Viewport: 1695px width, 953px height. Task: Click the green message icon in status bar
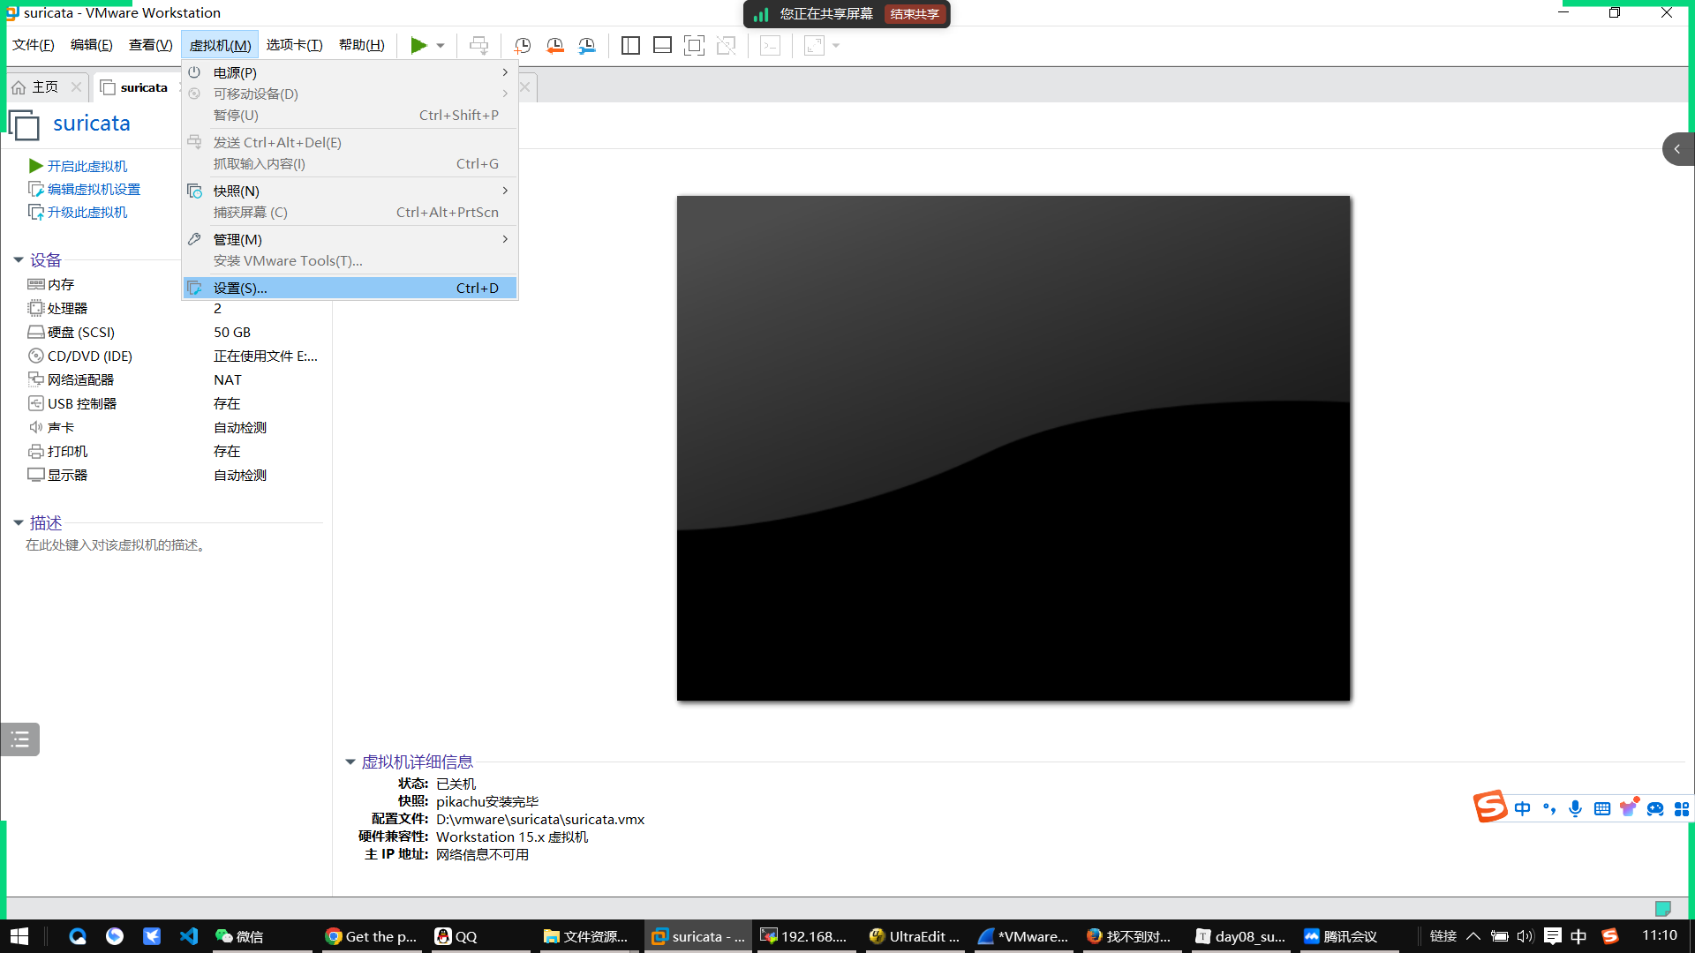point(1663,908)
